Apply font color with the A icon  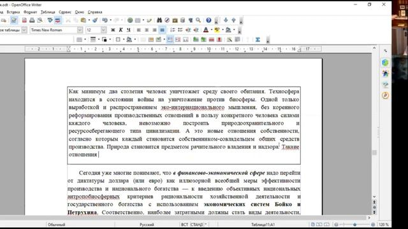point(206,30)
